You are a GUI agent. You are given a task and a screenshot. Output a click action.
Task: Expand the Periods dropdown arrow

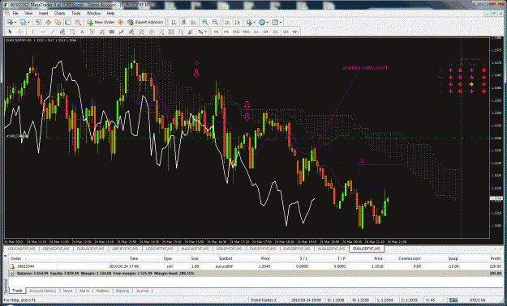pyautogui.click(x=268, y=23)
